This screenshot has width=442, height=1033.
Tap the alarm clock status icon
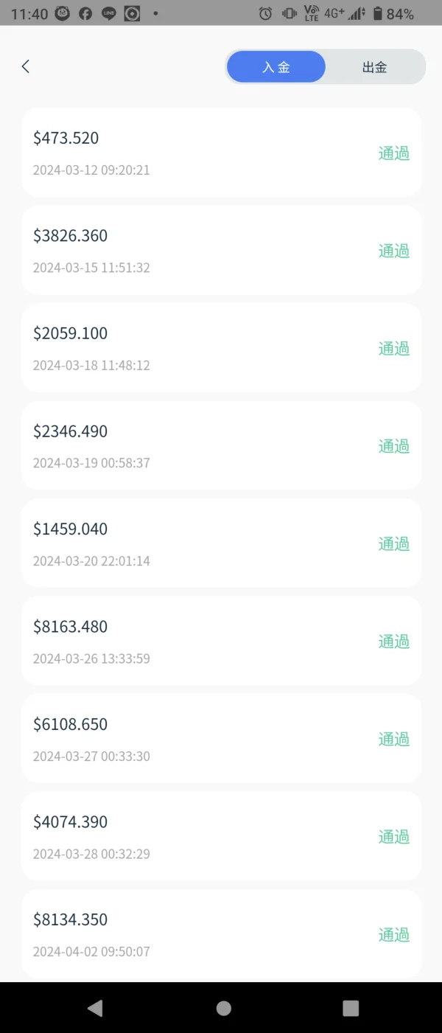click(265, 13)
